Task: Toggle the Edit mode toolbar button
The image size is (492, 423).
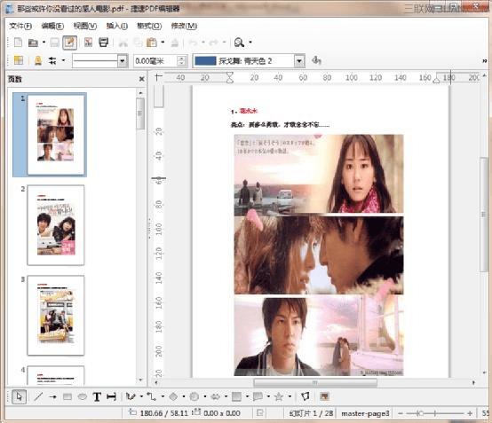Action: point(69,43)
